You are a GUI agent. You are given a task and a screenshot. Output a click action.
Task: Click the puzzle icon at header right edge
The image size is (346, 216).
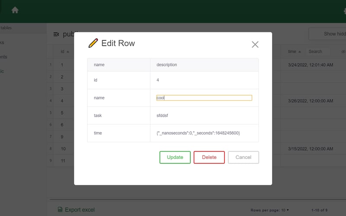click(345, 10)
